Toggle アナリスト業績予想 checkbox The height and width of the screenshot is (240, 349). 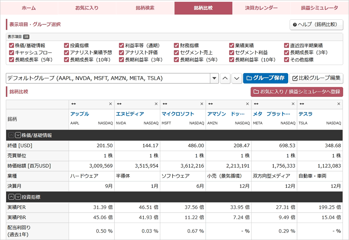point(66,53)
